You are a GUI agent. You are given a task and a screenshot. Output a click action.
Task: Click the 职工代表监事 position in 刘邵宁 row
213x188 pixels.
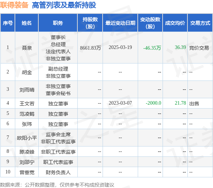click(x=58, y=162)
